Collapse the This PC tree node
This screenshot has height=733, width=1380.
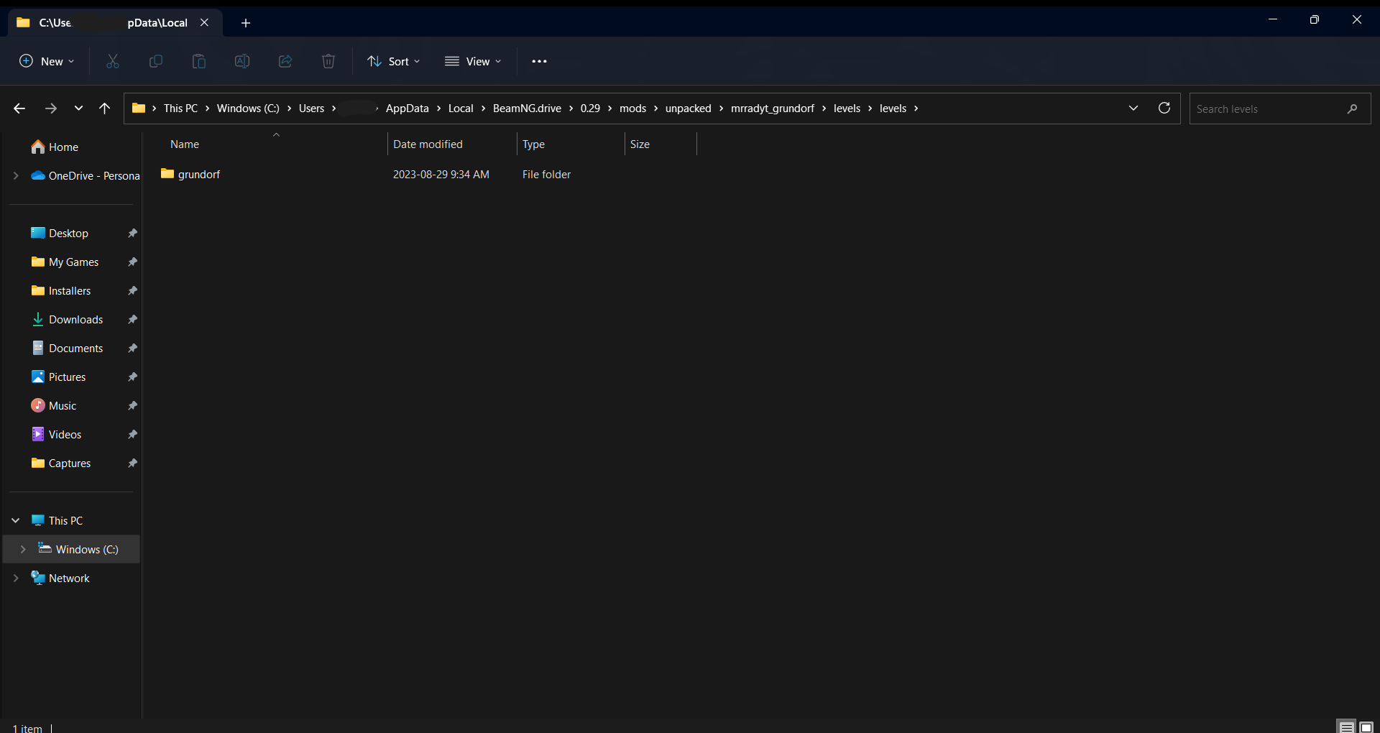tap(16, 520)
